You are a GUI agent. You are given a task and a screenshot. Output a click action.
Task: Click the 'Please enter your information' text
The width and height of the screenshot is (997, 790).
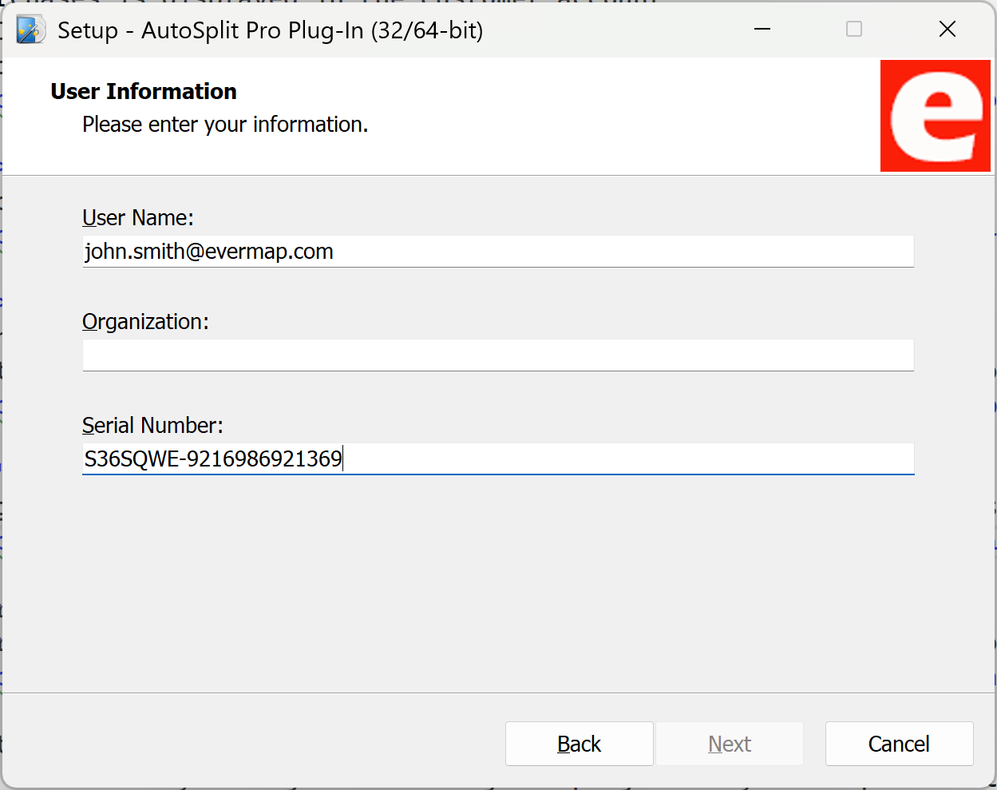[224, 125]
